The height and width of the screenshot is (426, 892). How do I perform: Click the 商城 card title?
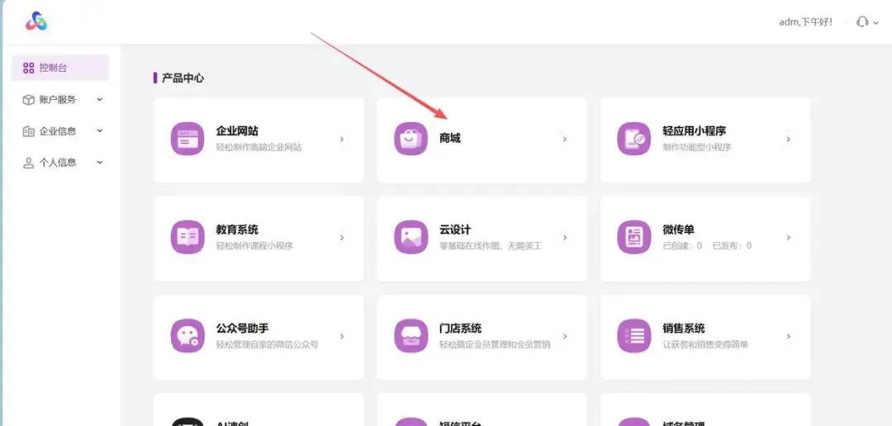449,138
